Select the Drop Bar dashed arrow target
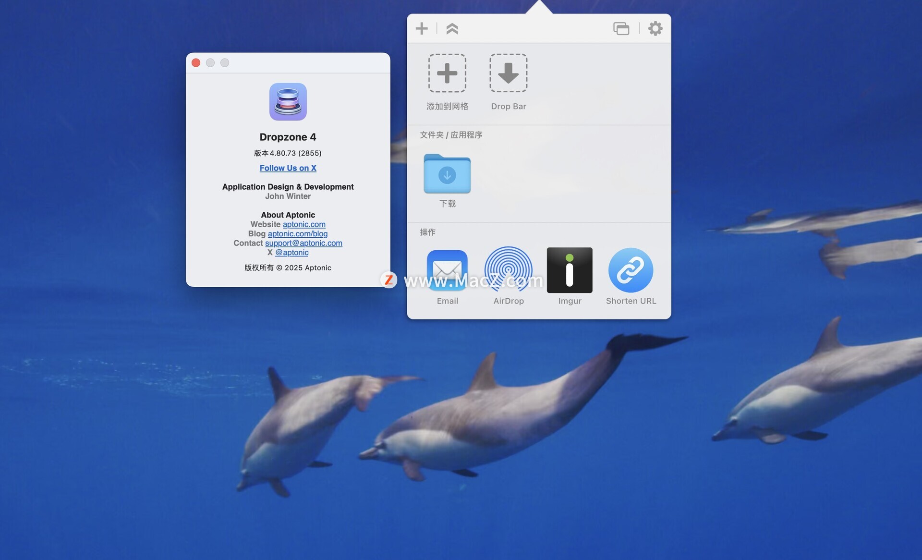 tap(508, 73)
